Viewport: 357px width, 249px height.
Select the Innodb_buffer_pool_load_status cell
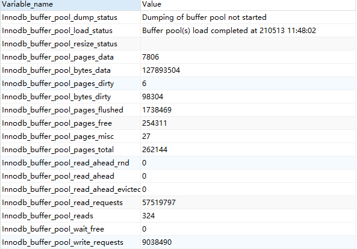tap(70, 31)
